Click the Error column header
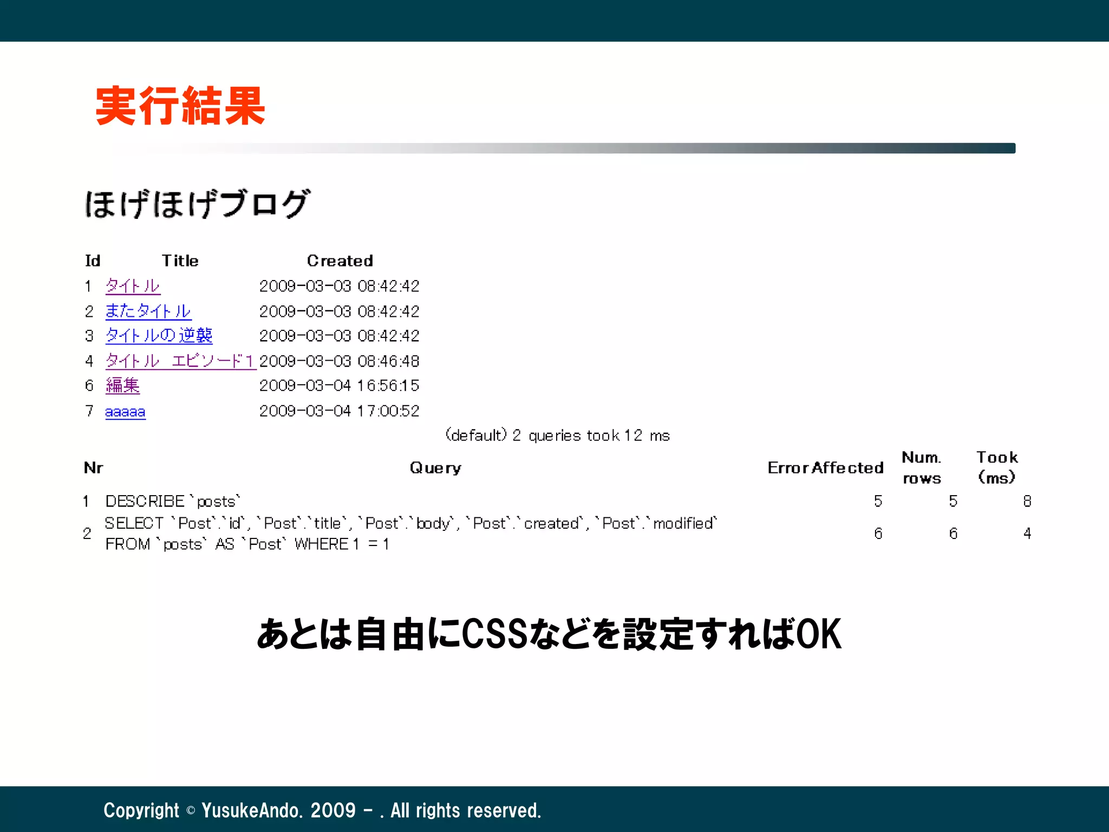This screenshot has width=1109, height=832. tap(788, 467)
